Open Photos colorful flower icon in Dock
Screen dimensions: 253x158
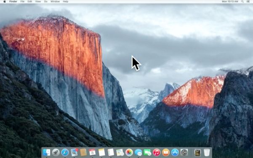[129, 153]
